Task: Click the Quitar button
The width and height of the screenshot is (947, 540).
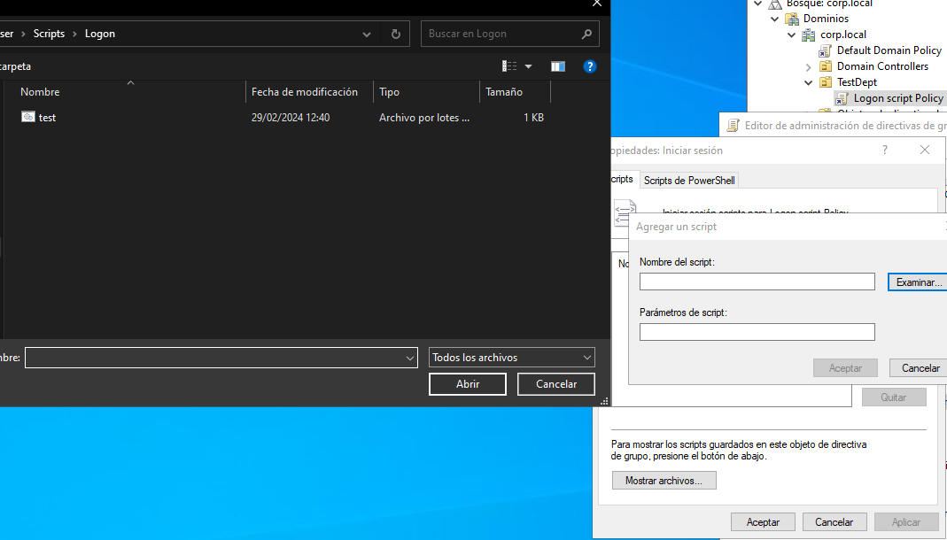Action: click(894, 397)
